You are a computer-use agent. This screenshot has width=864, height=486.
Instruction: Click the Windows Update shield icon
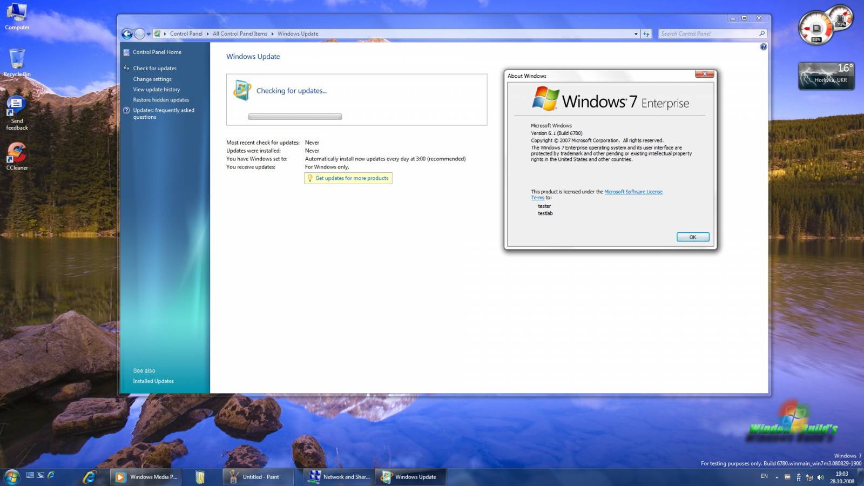coord(242,90)
